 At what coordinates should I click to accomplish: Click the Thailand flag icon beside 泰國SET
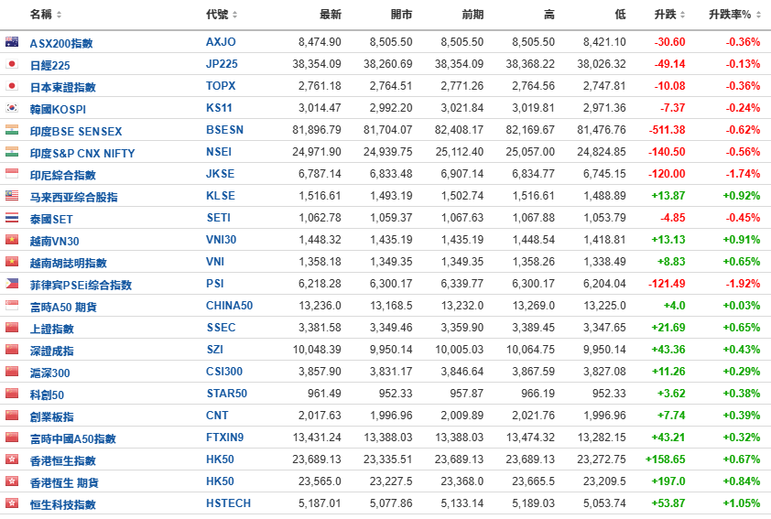pos(12,218)
